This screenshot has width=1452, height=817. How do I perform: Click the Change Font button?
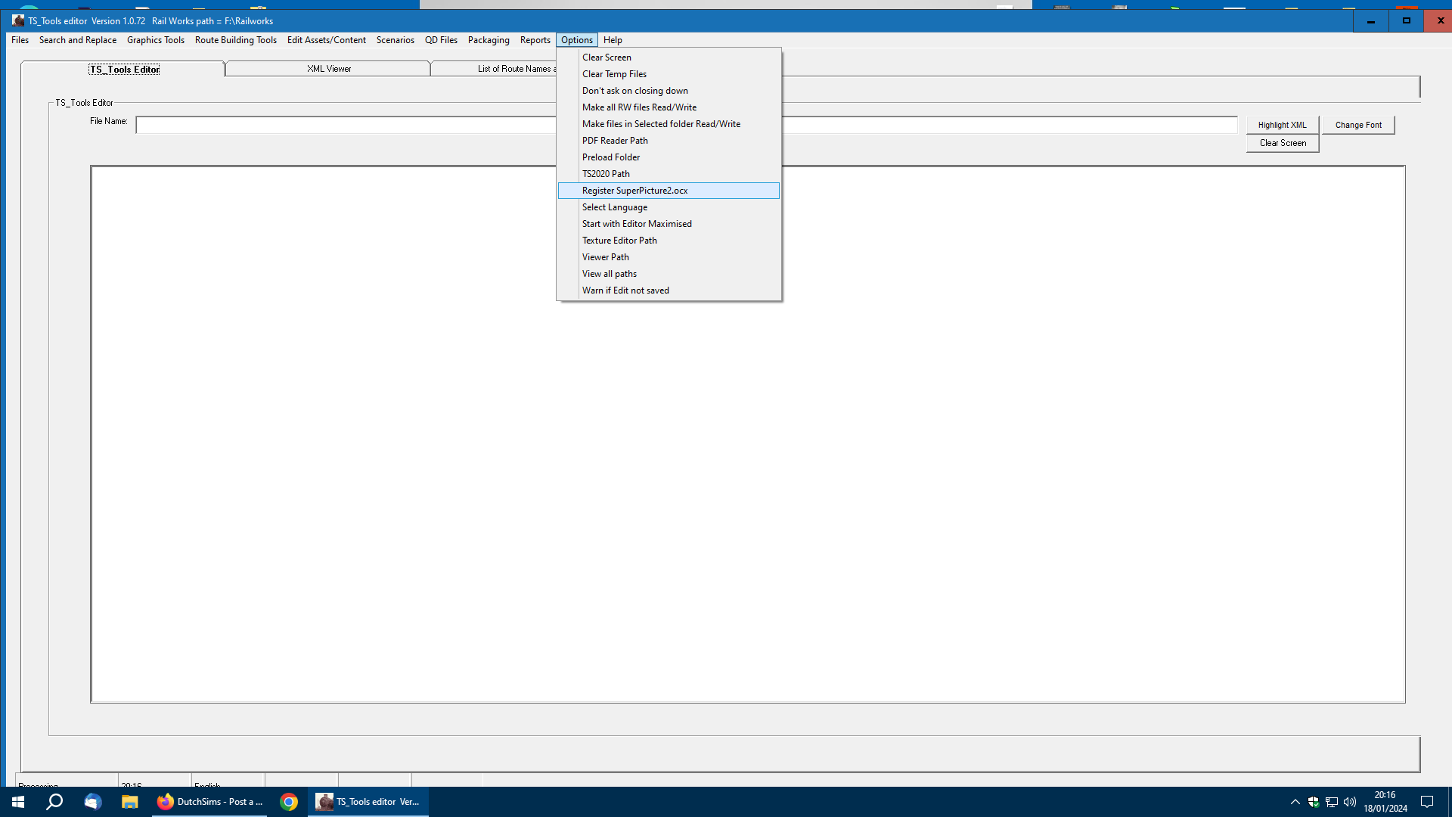tap(1358, 125)
